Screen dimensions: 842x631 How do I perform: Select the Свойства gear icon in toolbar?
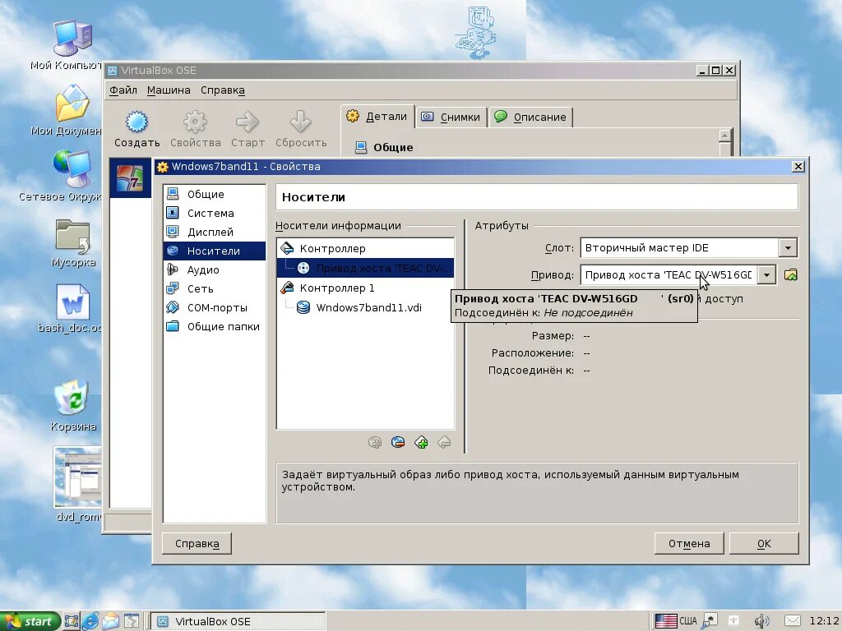tap(194, 127)
